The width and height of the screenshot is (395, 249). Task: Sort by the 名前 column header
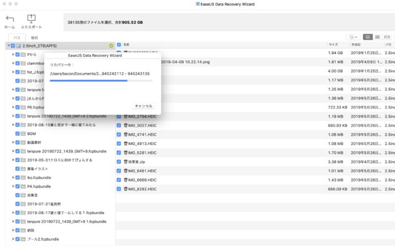126,45
